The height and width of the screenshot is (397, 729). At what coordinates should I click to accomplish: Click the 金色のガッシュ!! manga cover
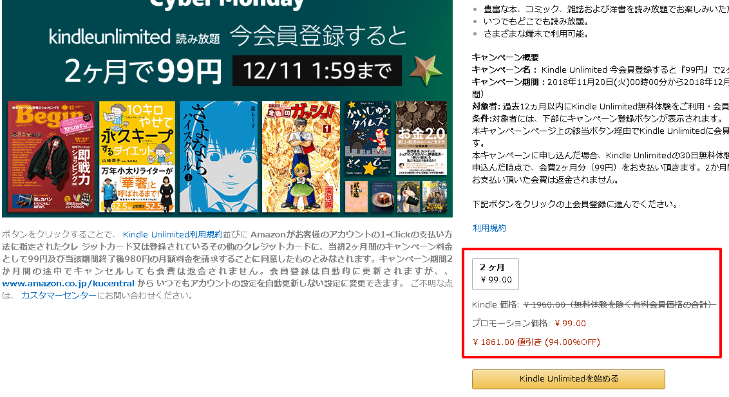[301, 157]
